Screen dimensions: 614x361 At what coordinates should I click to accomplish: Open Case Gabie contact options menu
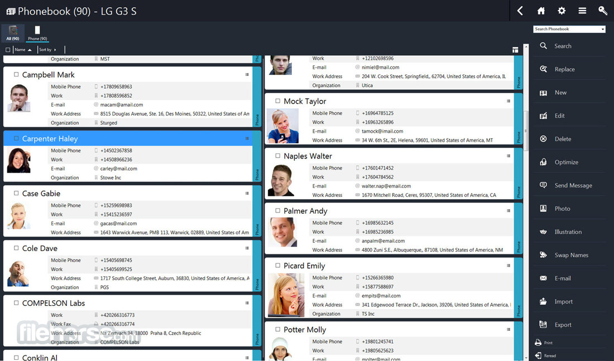tap(247, 194)
